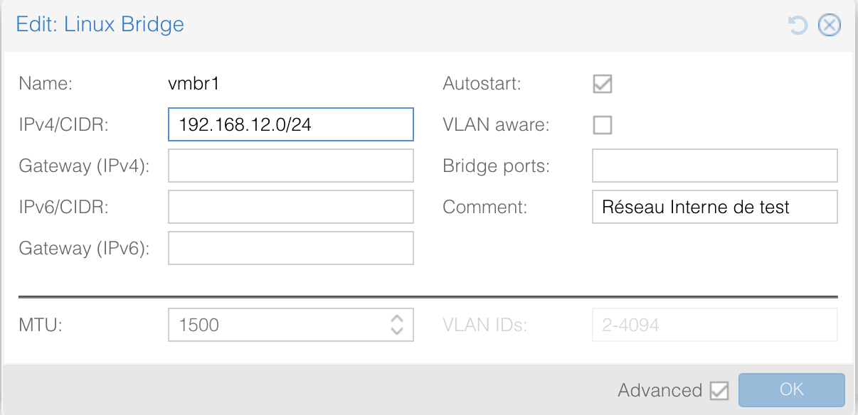Click the Bridge ports input field
The image size is (858, 415).
714,166
